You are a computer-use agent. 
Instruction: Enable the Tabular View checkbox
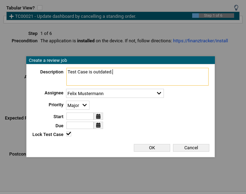[40, 8]
